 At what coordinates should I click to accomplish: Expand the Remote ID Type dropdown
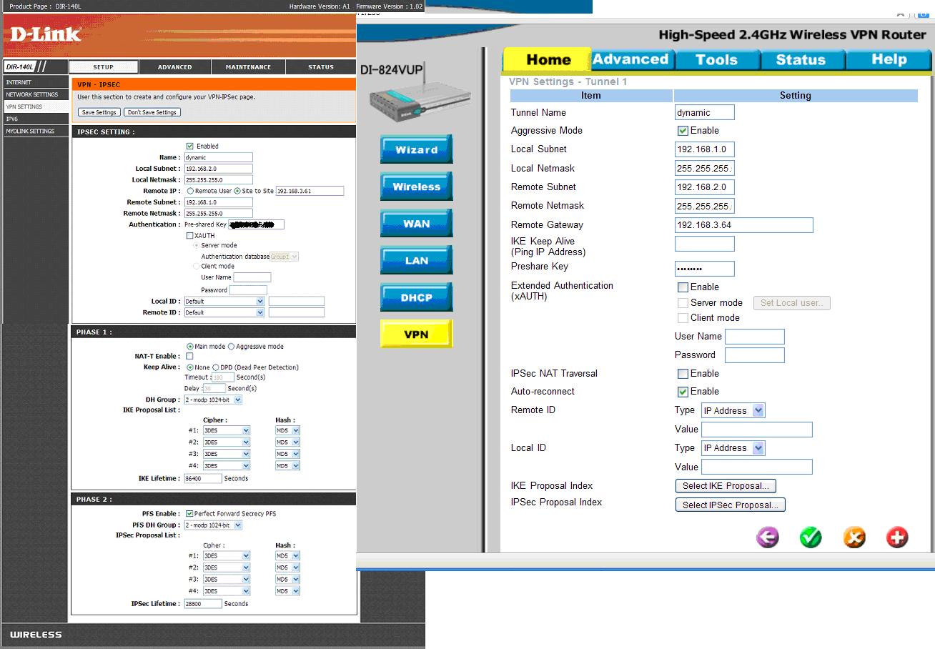tap(733, 410)
